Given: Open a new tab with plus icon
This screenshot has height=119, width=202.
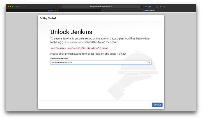Looking at the screenshot, I should pyautogui.click(x=161, y=6).
